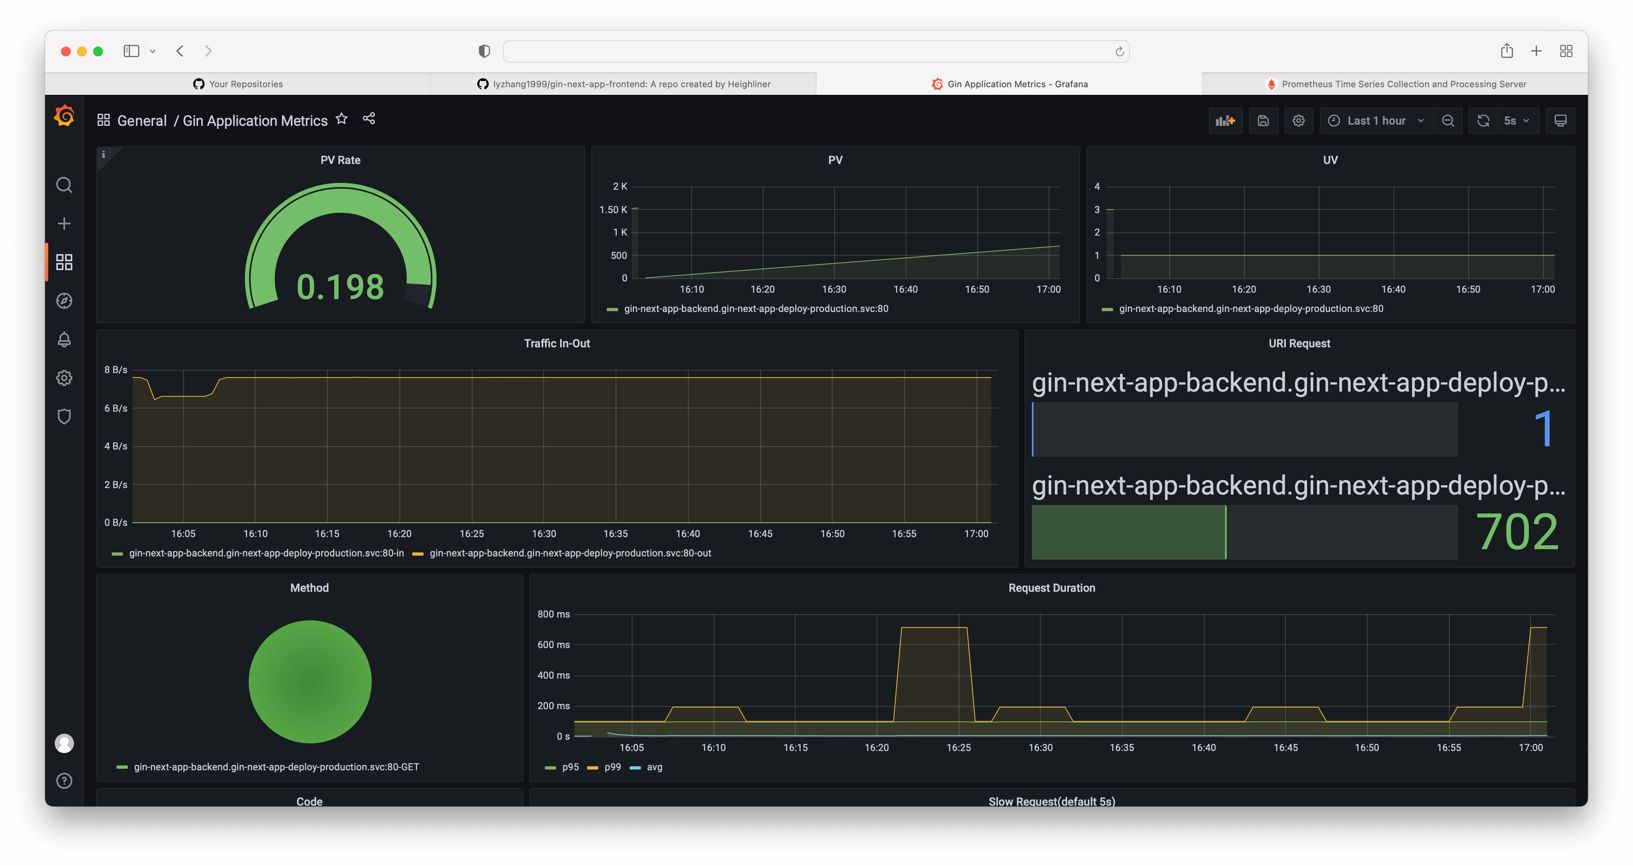Click Gin Application Metrics breadcrumb title

click(255, 121)
